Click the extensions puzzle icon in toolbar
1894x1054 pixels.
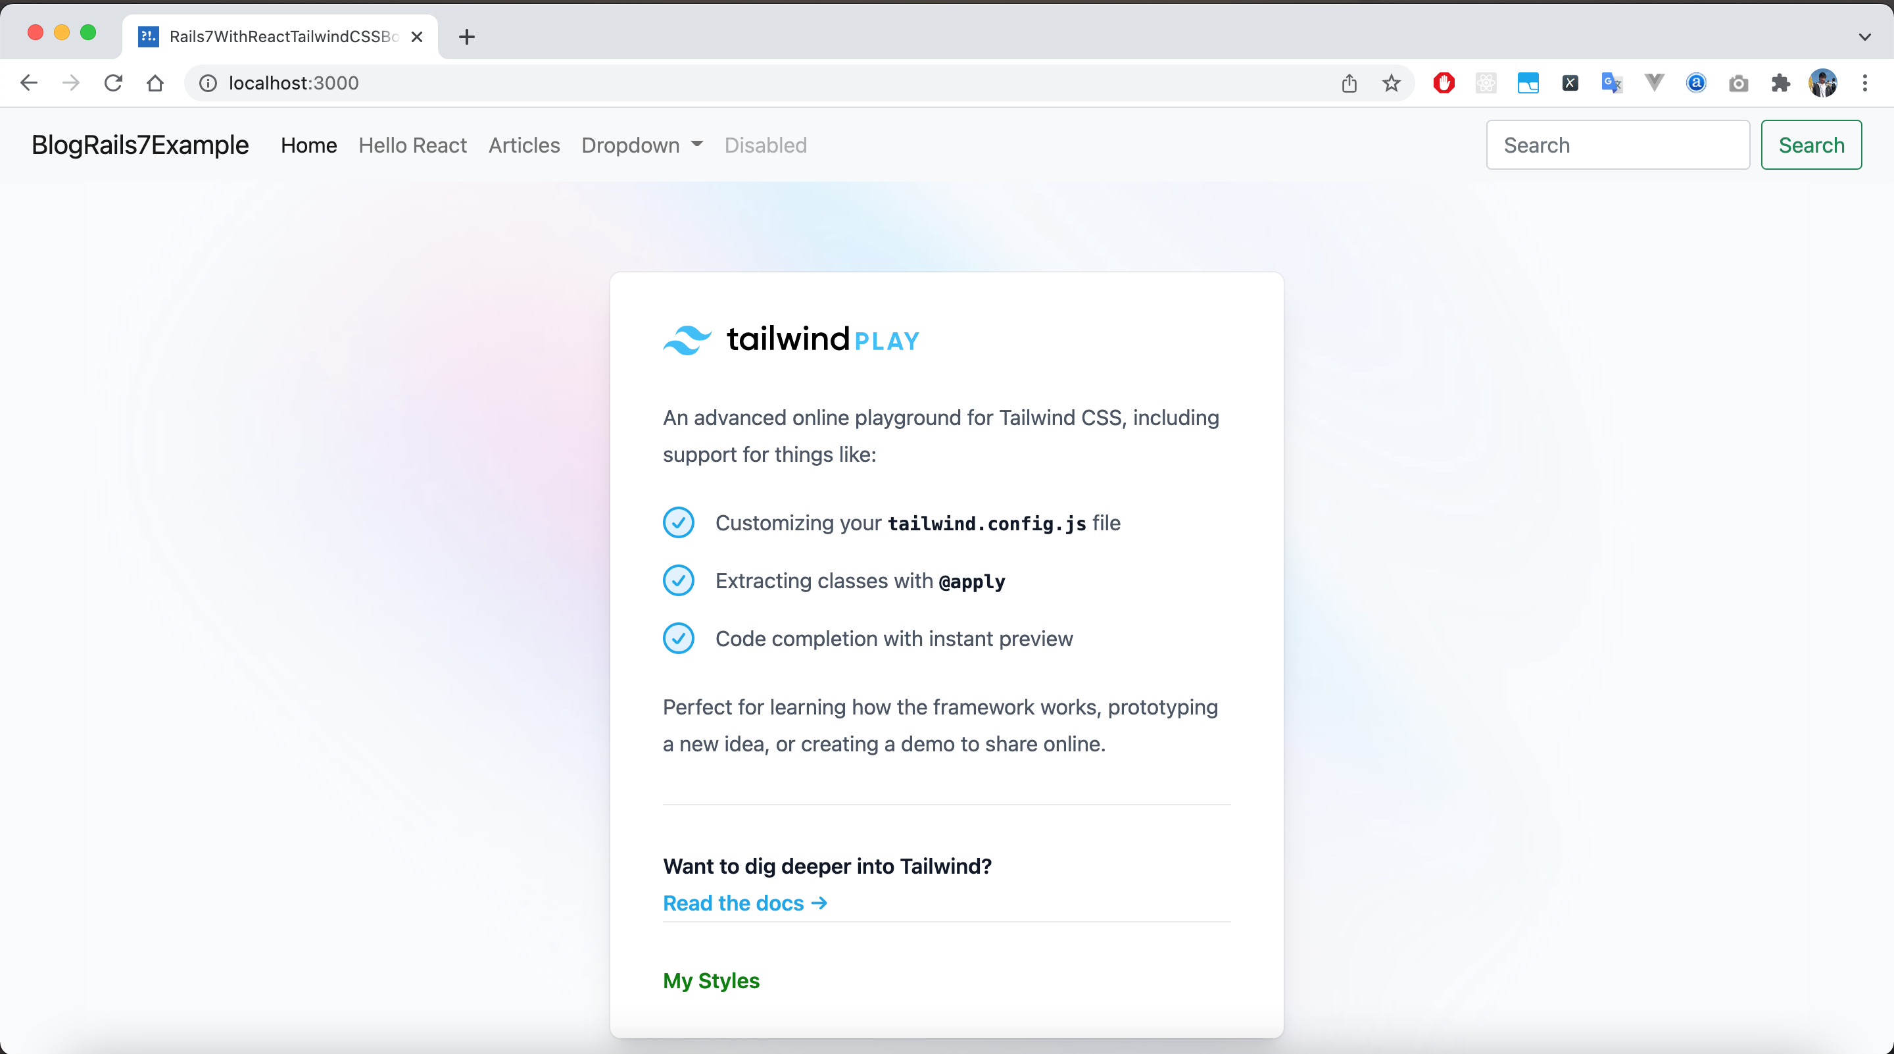tap(1780, 83)
